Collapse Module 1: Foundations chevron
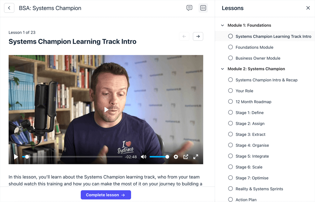The height and width of the screenshot is (202, 315). (222, 25)
